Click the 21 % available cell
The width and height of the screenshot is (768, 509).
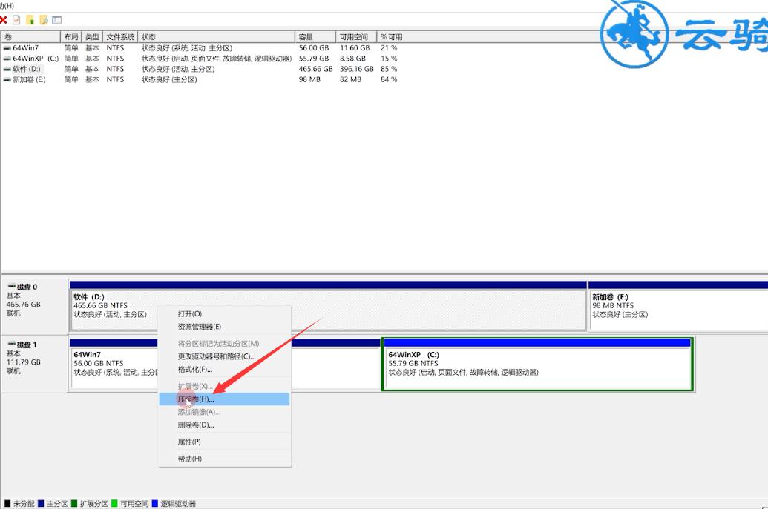tap(389, 48)
